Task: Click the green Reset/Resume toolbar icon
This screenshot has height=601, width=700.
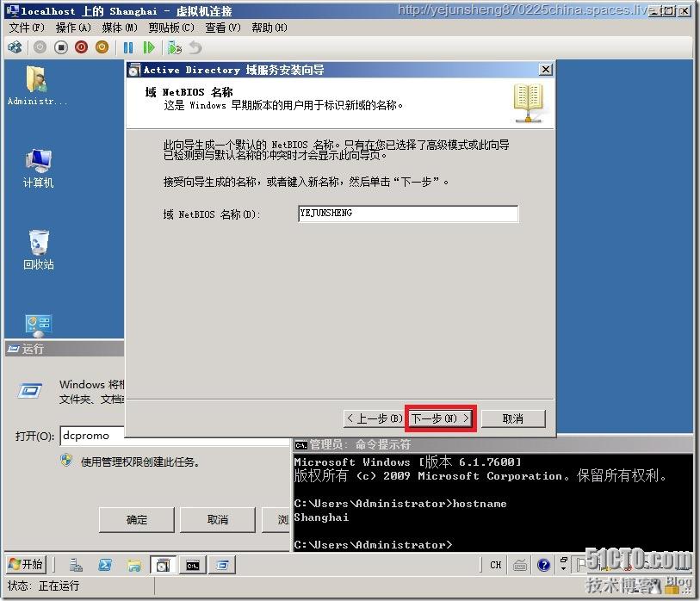Action: coord(149,47)
